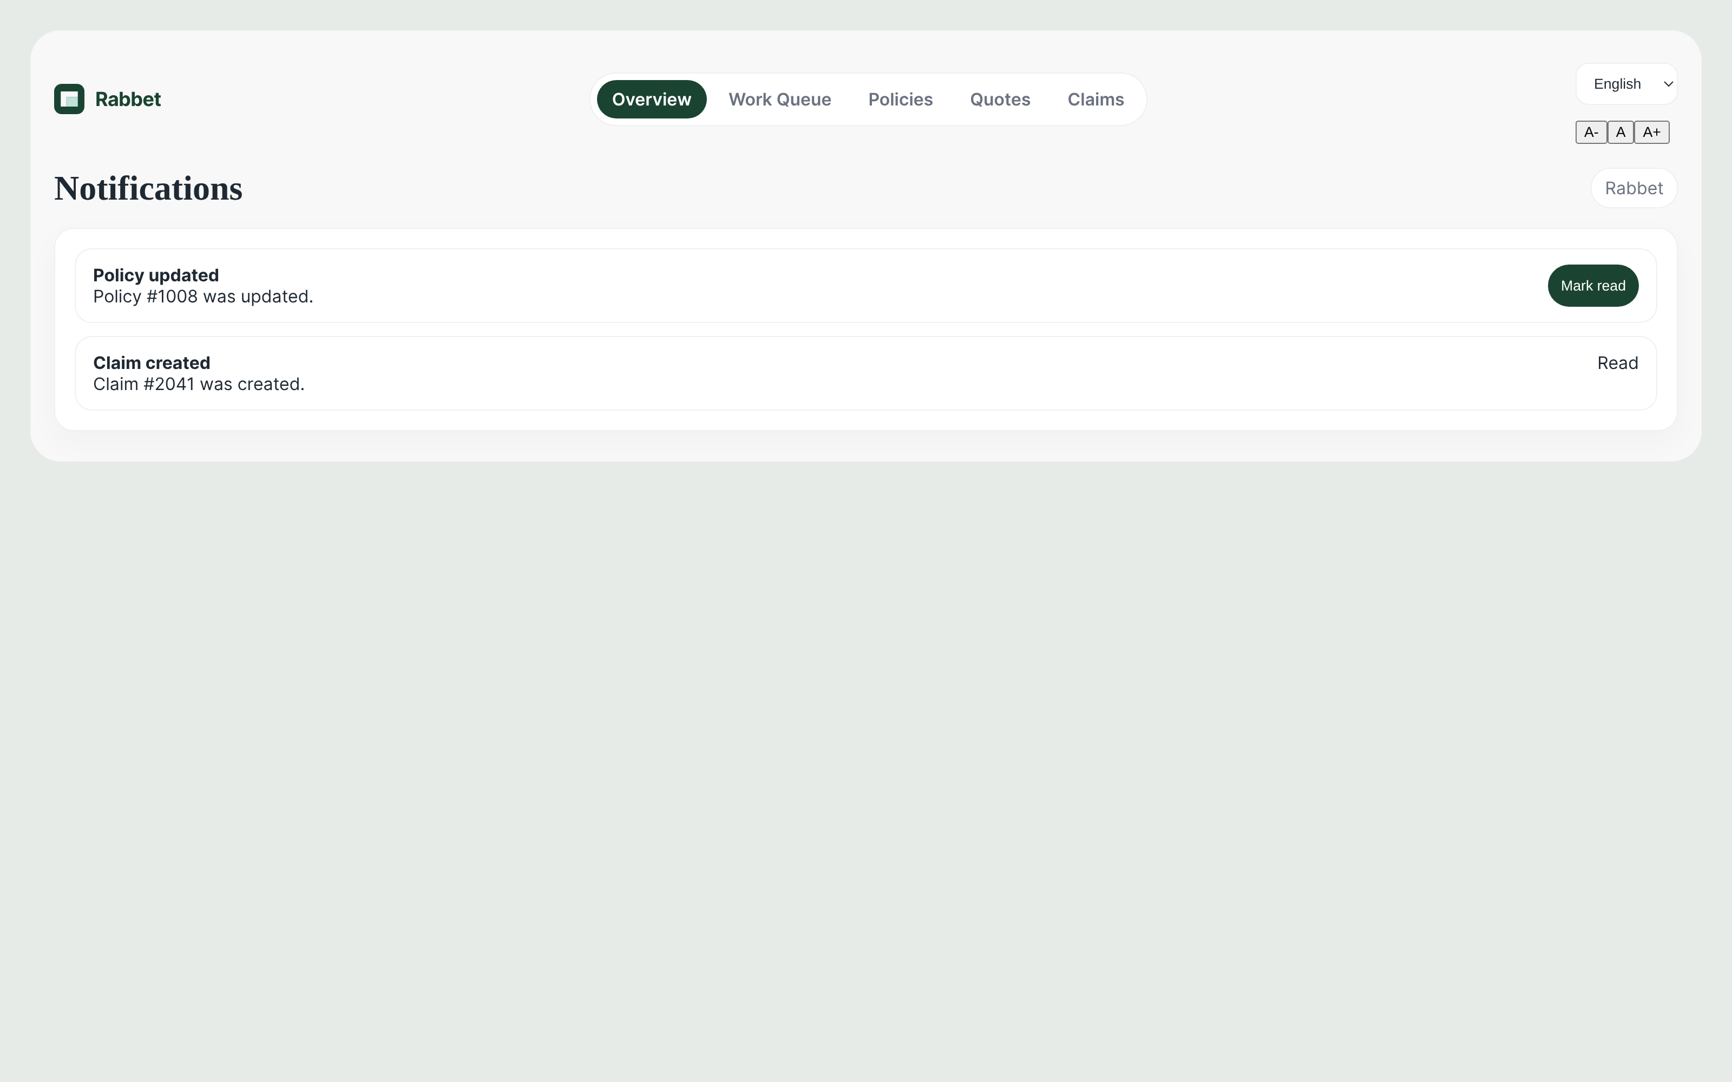
Task: Decrease font size with A- button
Action: 1591,133
